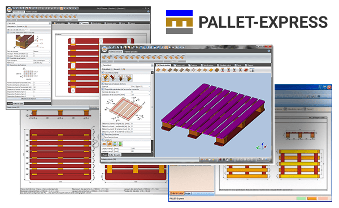Open the Sans titre2 project dropdown
The height and width of the screenshot is (208, 339).
pyautogui.click(x=128, y=66)
